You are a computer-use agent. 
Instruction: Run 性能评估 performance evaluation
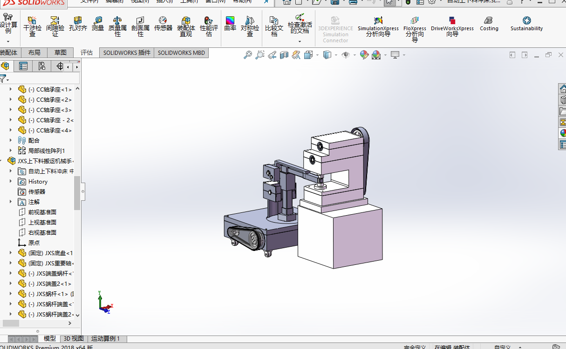coord(209,26)
